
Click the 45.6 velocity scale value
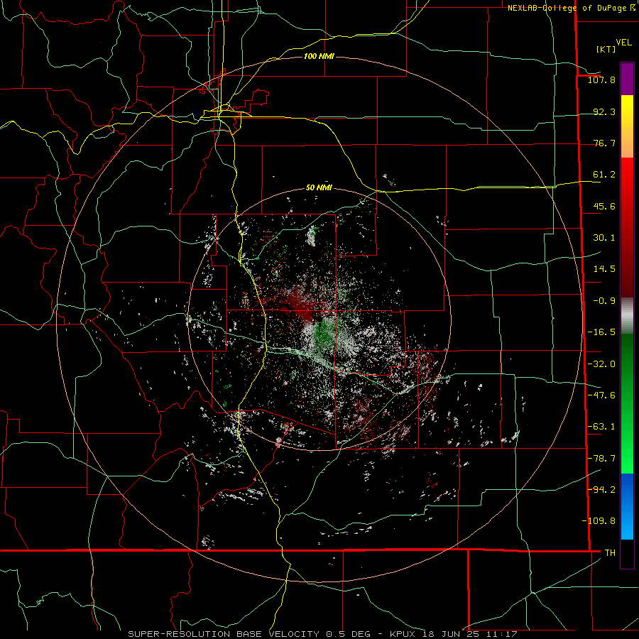point(604,206)
